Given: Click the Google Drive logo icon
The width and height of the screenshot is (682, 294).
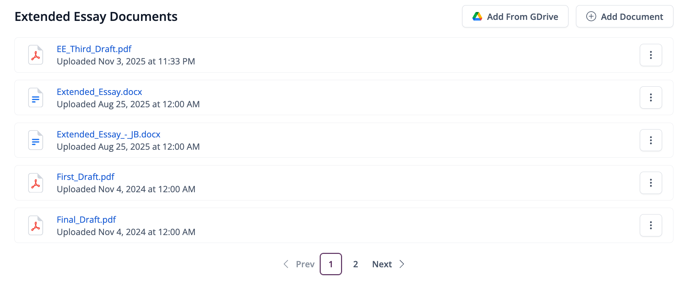Looking at the screenshot, I should pyautogui.click(x=477, y=16).
